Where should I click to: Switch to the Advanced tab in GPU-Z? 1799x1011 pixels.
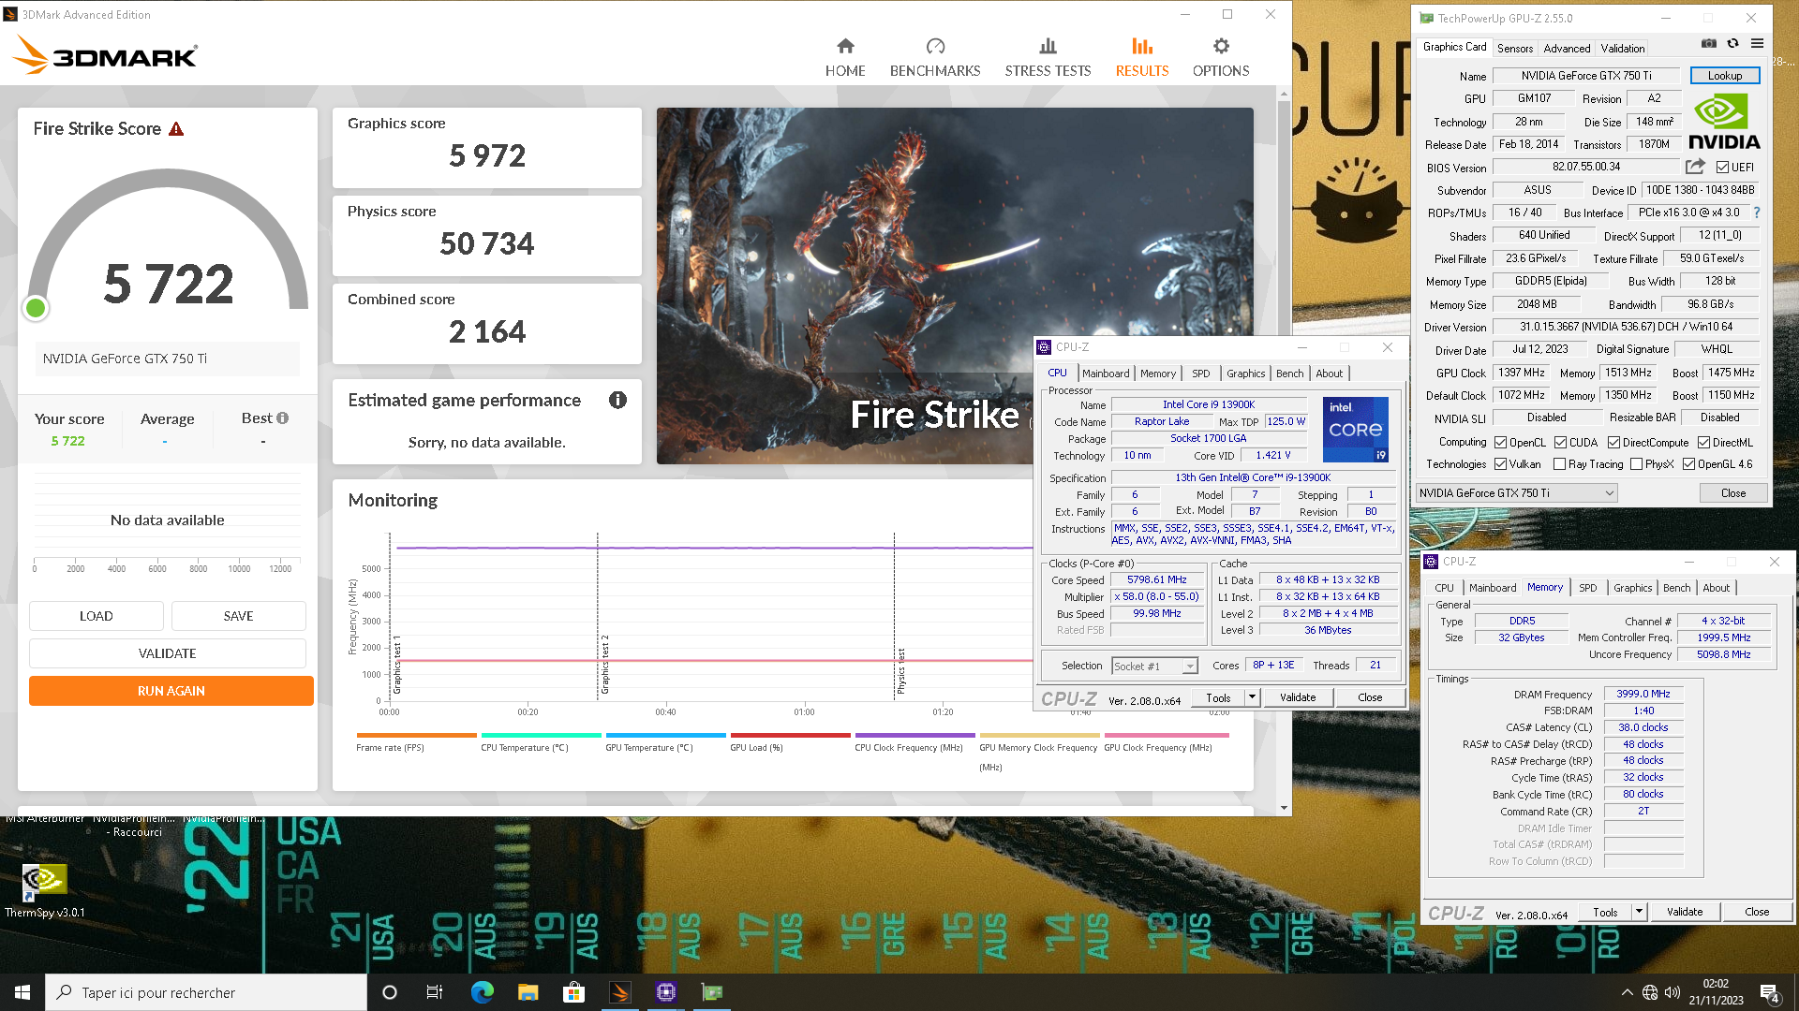1567,48
